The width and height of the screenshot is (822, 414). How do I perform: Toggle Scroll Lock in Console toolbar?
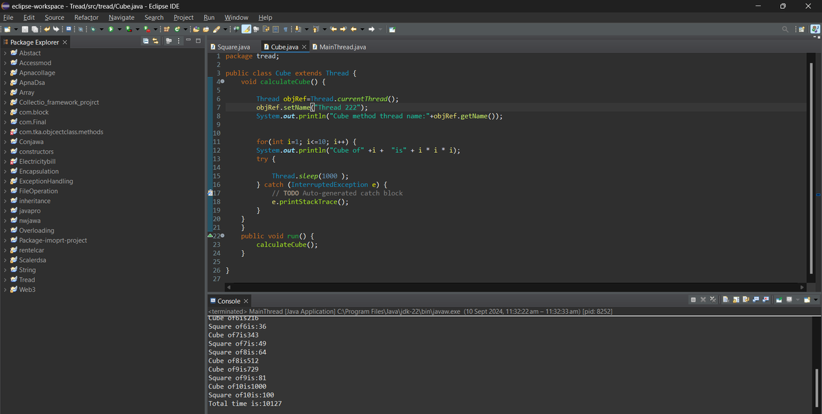click(x=736, y=300)
